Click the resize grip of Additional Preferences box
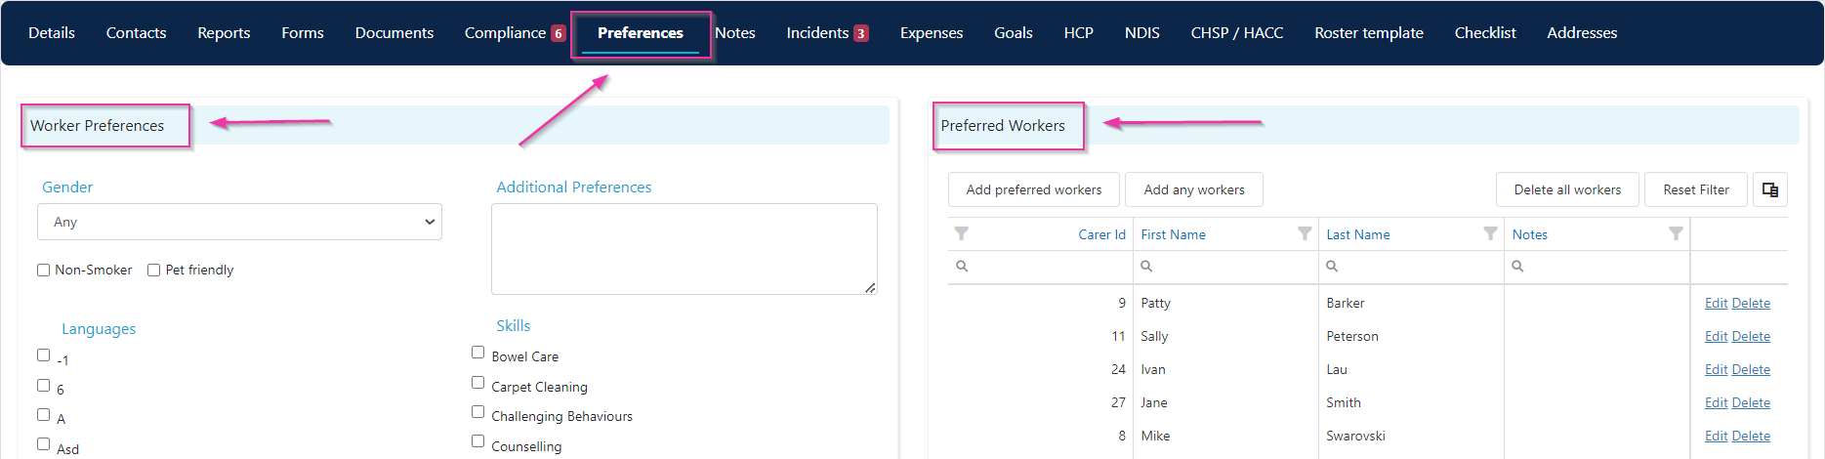The height and width of the screenshot is (459, 1825). coord(870,287)
